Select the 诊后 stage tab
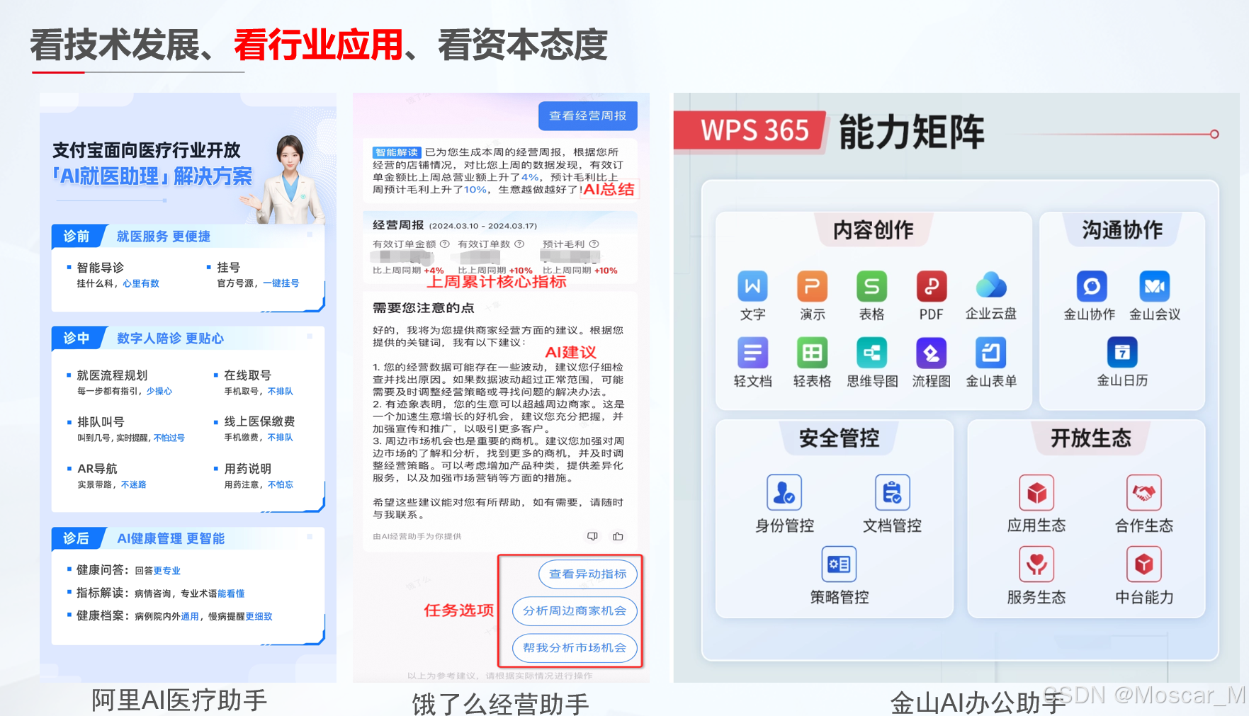 coord(77,538)
